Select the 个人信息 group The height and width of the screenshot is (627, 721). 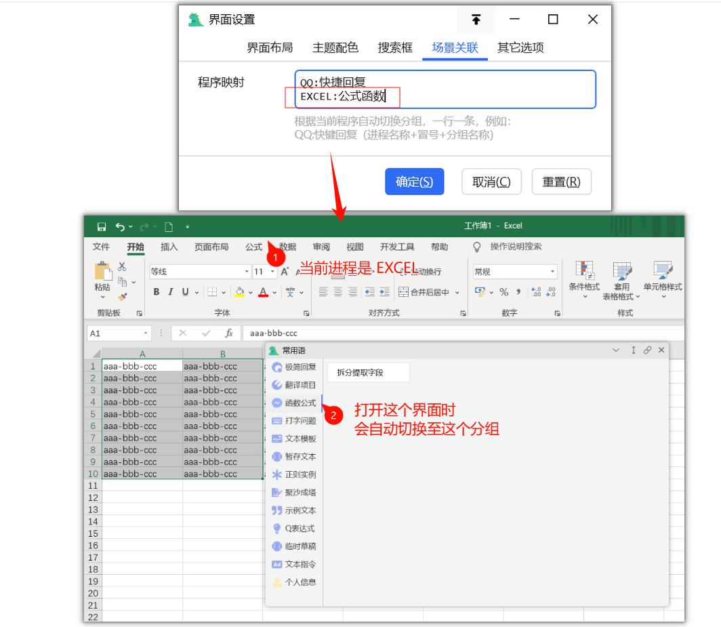(294, 582)
